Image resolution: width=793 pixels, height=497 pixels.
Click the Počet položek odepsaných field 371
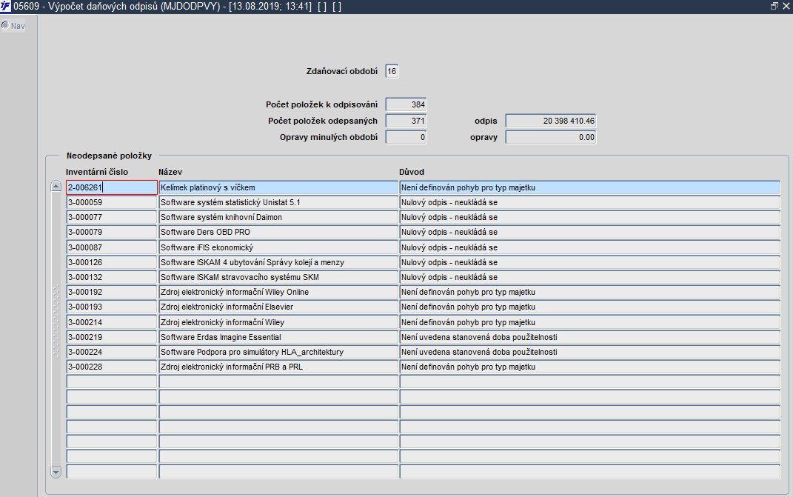point(406,121)
